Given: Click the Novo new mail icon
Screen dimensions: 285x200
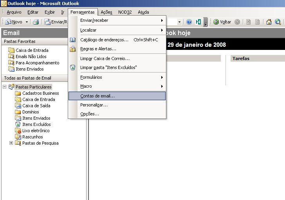Looking at the screenshot, I should [8, 22].
